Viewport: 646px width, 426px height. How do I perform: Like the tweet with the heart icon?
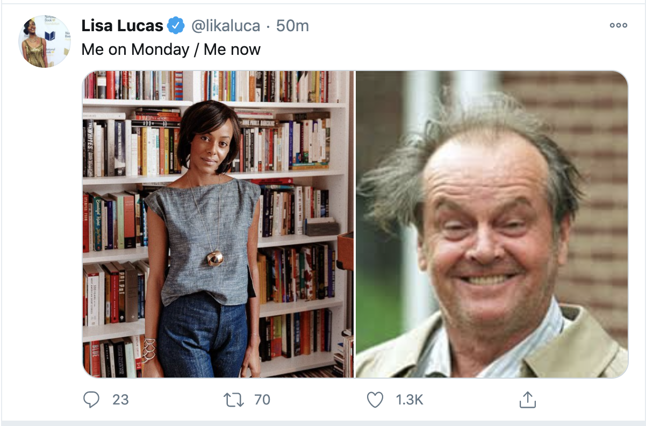click(x=375, y=399)
